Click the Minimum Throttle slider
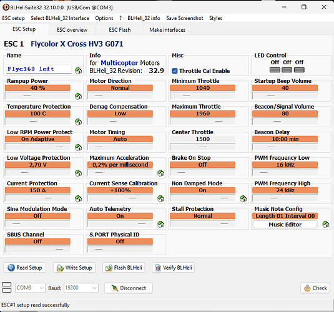 pos(202,95)
